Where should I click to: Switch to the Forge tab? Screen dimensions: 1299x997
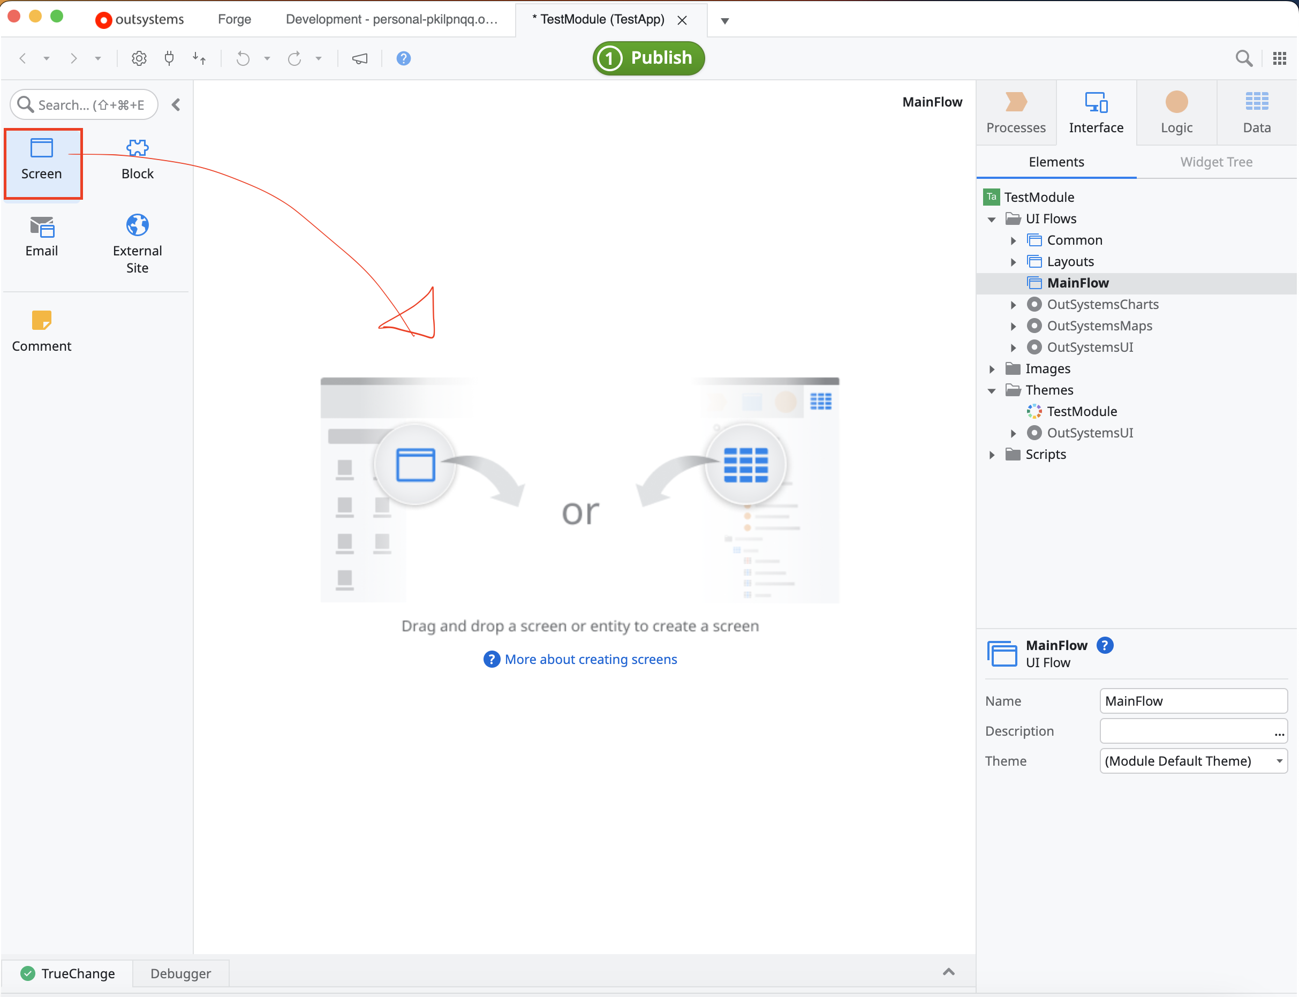235,19
